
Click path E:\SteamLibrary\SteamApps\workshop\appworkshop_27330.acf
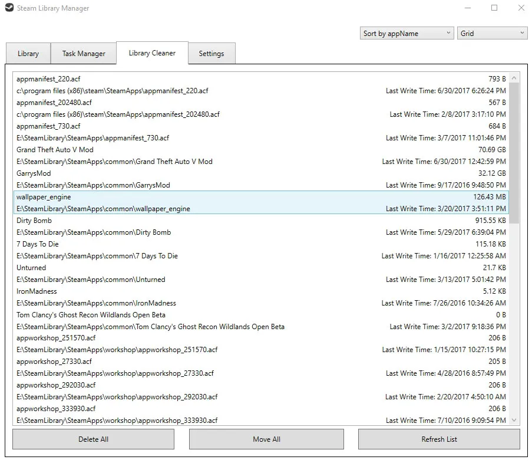point(115,373)
